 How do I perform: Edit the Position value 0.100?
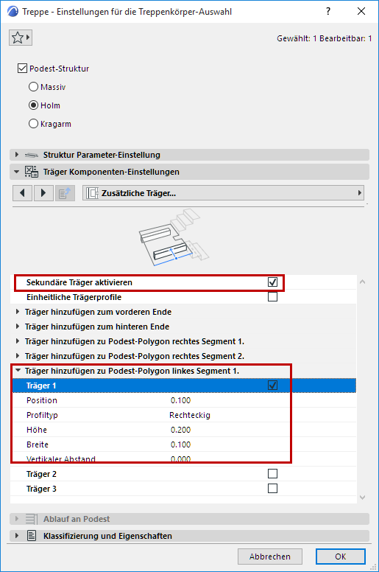(180, 400)
